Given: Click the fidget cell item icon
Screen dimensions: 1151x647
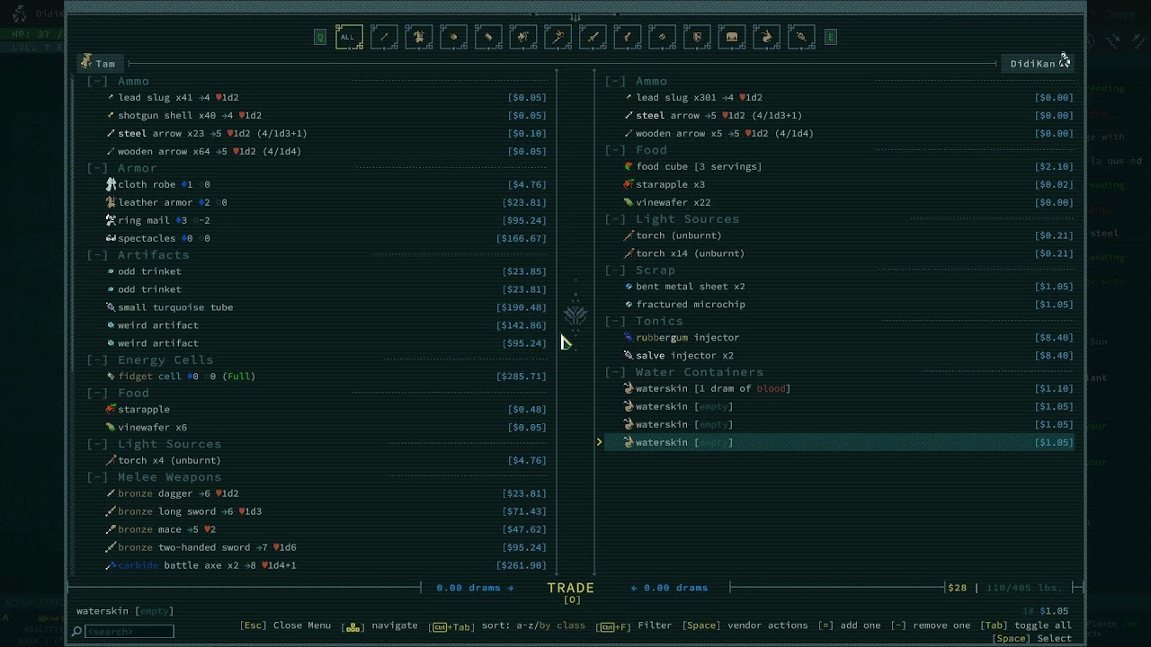Looking at the screenshot, I should [111, 377].
